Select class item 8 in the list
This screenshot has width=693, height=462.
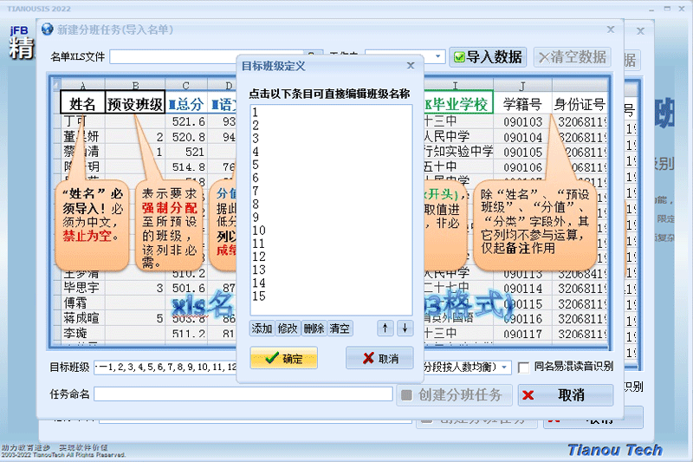331,205
